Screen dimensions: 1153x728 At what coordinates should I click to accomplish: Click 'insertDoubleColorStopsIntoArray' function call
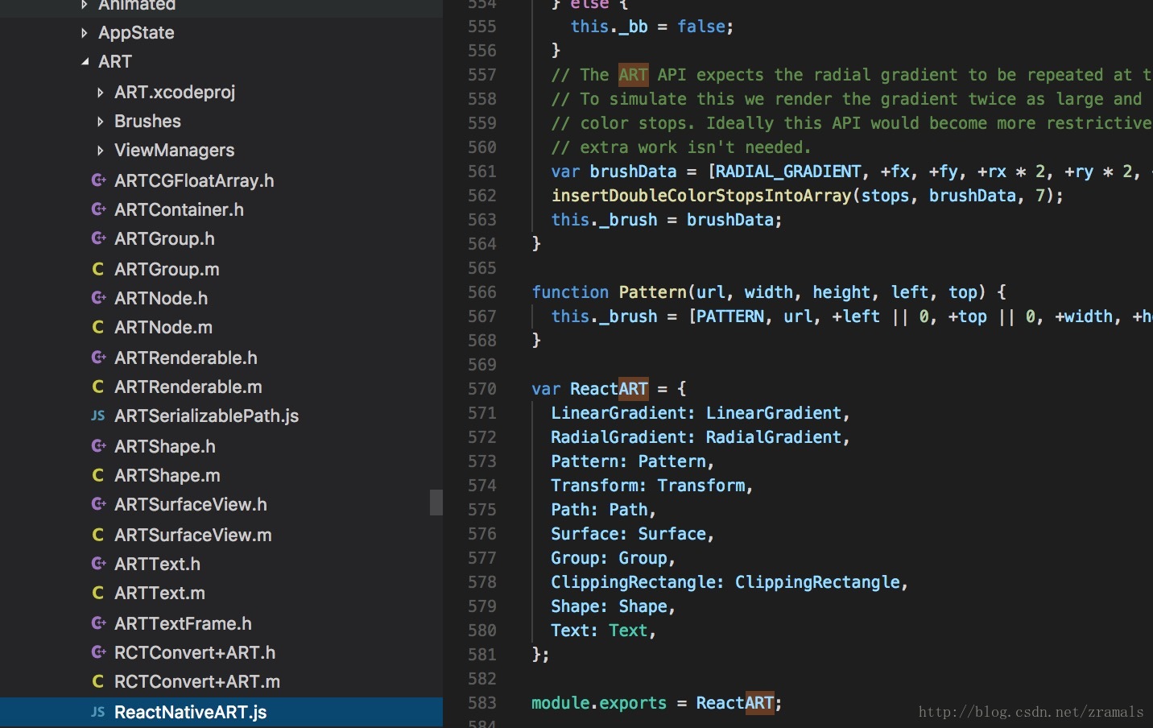tap(700, 196)
